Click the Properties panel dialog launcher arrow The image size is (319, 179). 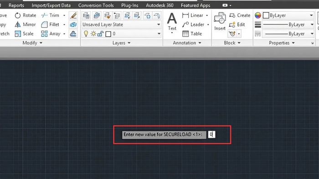(312, 43)
